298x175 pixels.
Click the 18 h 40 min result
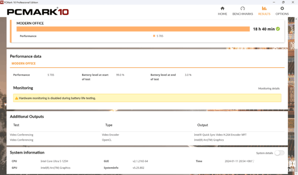point(264,29)
